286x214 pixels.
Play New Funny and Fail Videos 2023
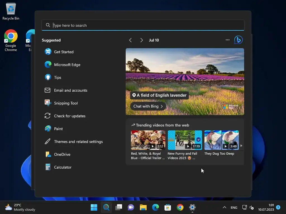tap(185, 140)
